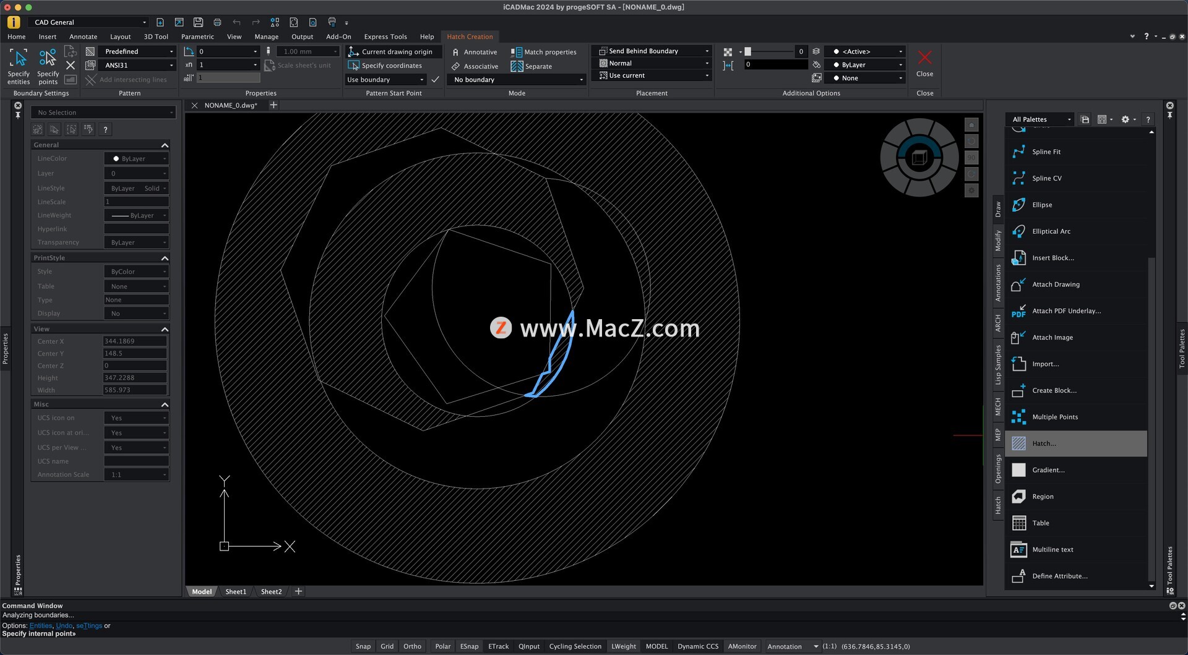Click the red Close hatch creation icon
Screen dimensions: 1188x655
tap(924, 58)
